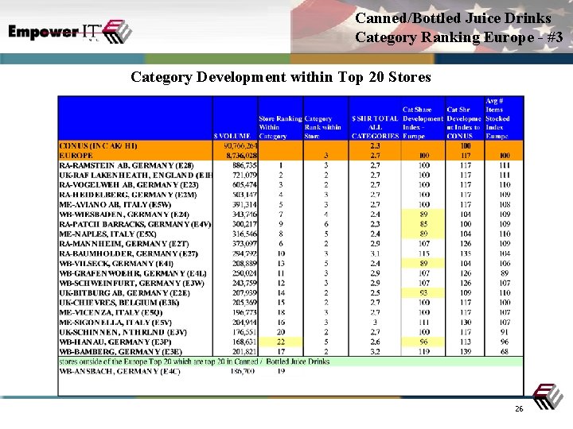Select 'UK-CHIEVRES, BELGIUM (E3K)' row
The image size is (573, 429).
290,303
